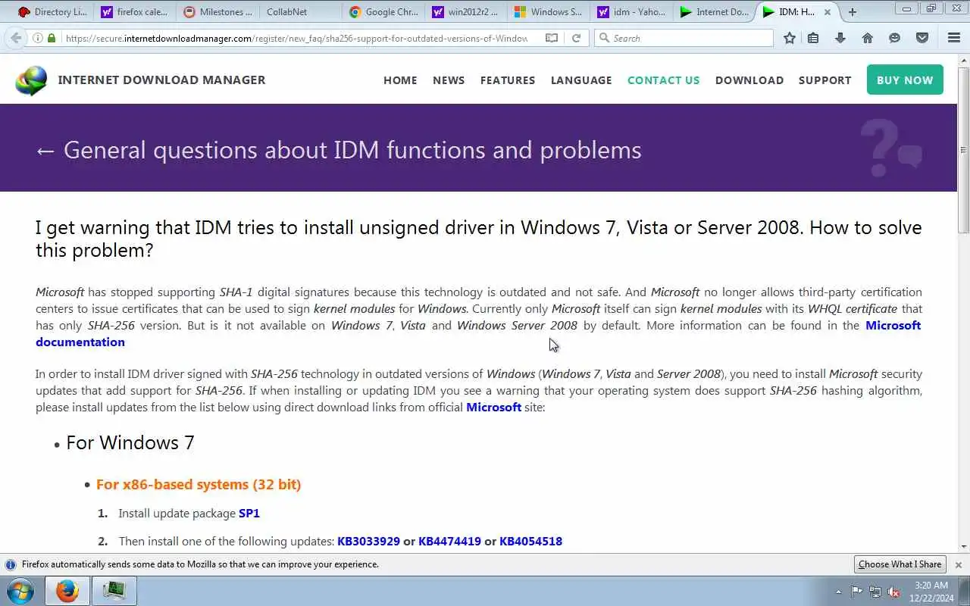Image resolution: width=970 pixels, height=606 pixels.
Task: Click the clock showing 3:20 AM
Action: pyautogui.click(x=931, y=592)
